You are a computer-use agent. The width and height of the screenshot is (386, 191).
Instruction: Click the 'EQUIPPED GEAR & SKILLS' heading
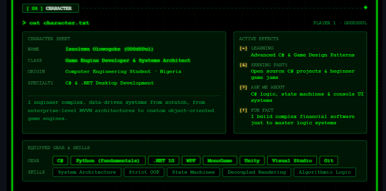click(x=58, y=148)
